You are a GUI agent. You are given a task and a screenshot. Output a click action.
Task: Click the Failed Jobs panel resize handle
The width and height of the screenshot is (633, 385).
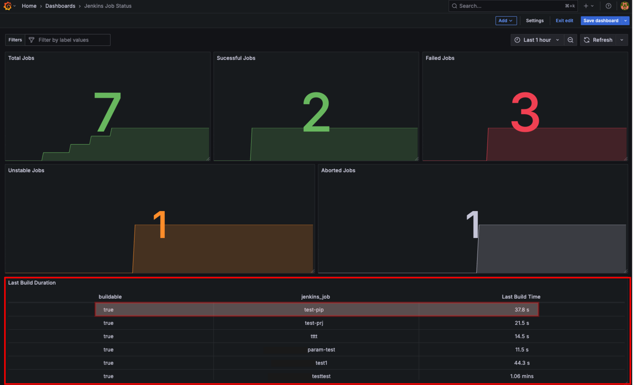click(x=626, y=159)
